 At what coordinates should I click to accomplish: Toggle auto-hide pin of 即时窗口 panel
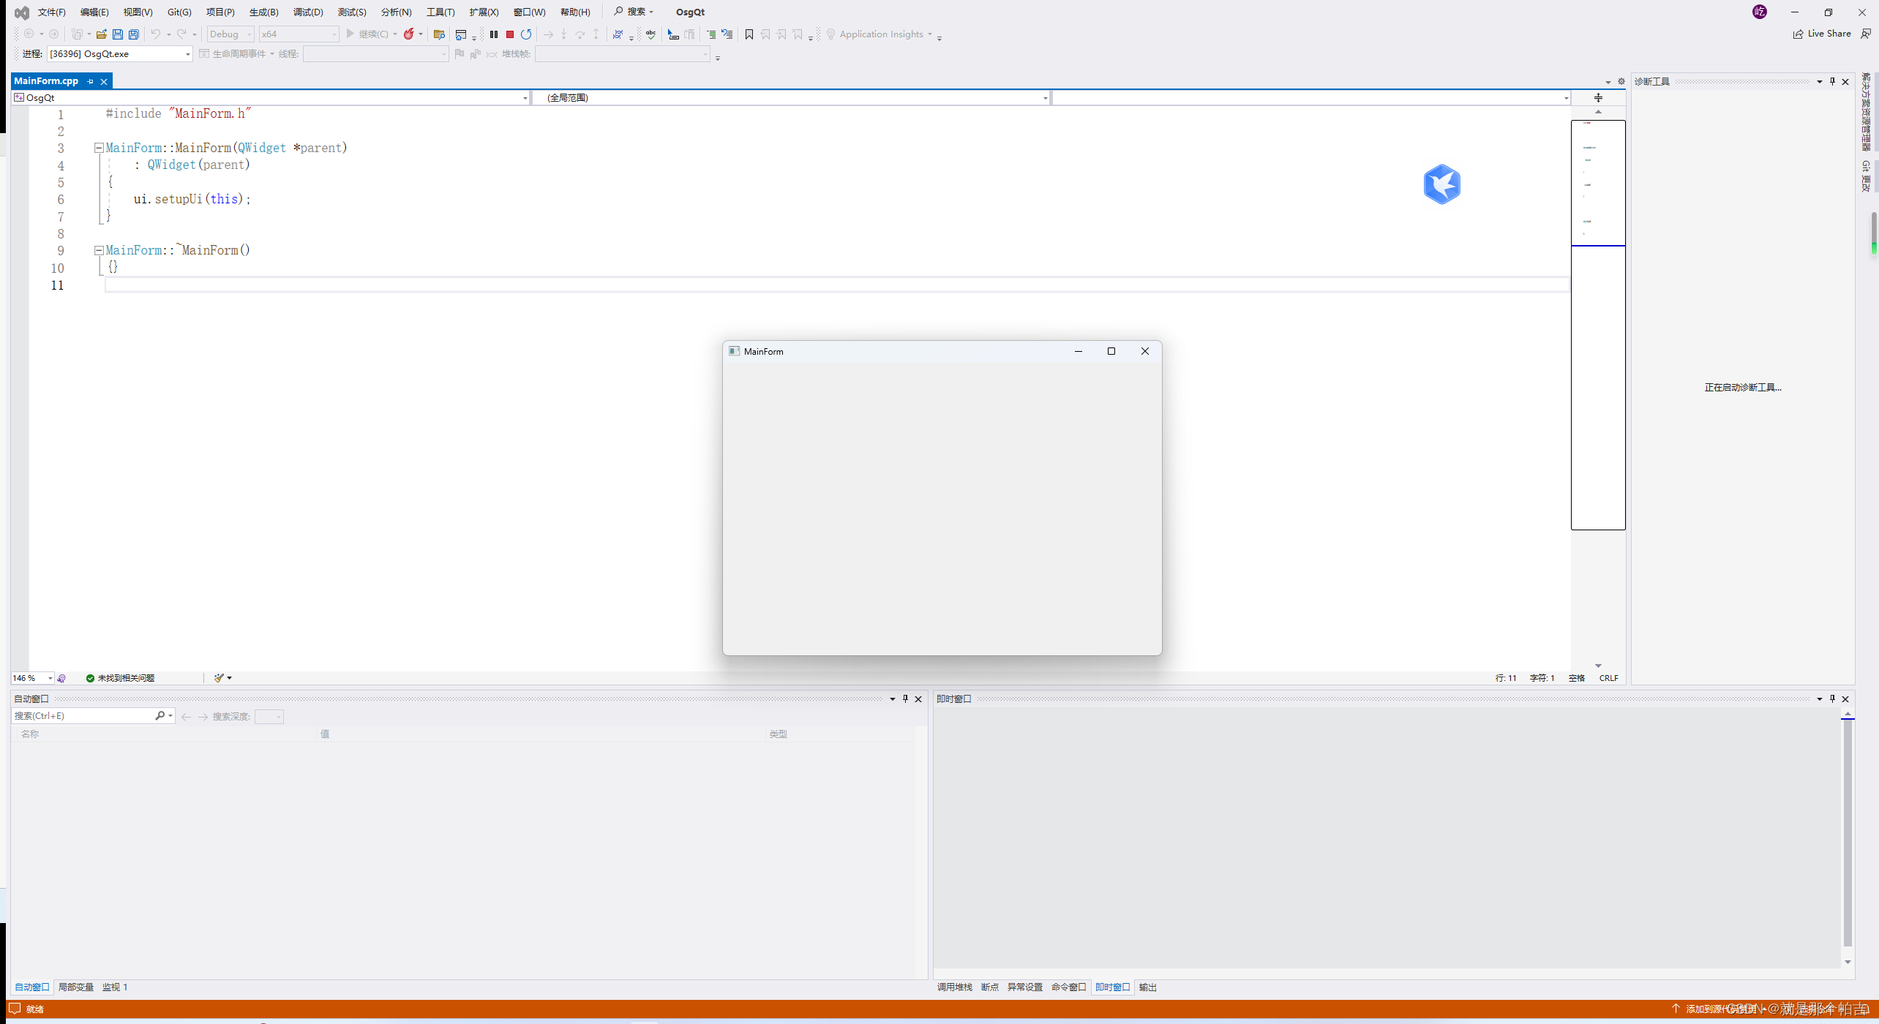[x=1833, y=699]
